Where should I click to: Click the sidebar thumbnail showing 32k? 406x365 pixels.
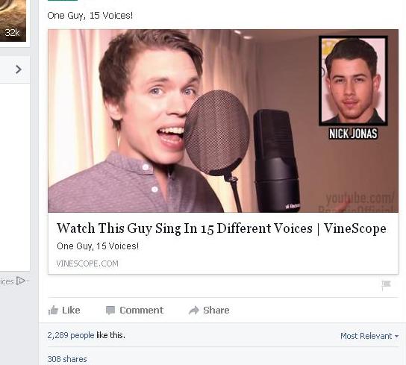coord(13,21)
